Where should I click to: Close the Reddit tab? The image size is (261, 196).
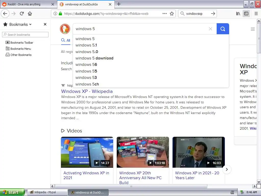point(53,4)
